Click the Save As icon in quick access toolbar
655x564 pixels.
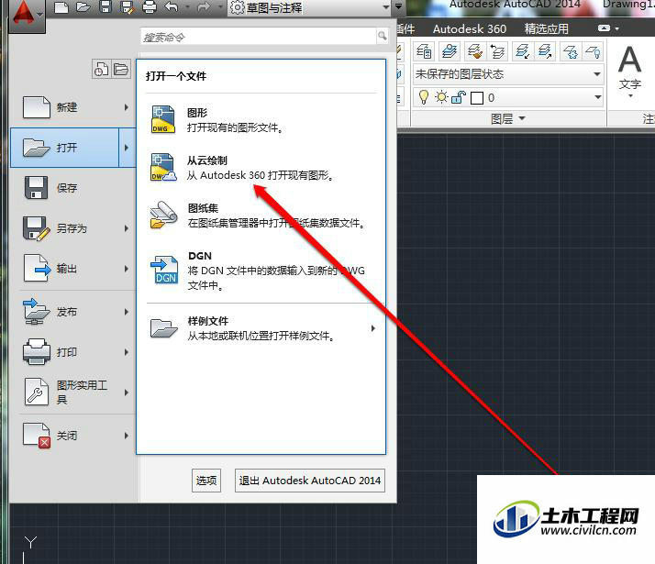(x=127, y=7)
